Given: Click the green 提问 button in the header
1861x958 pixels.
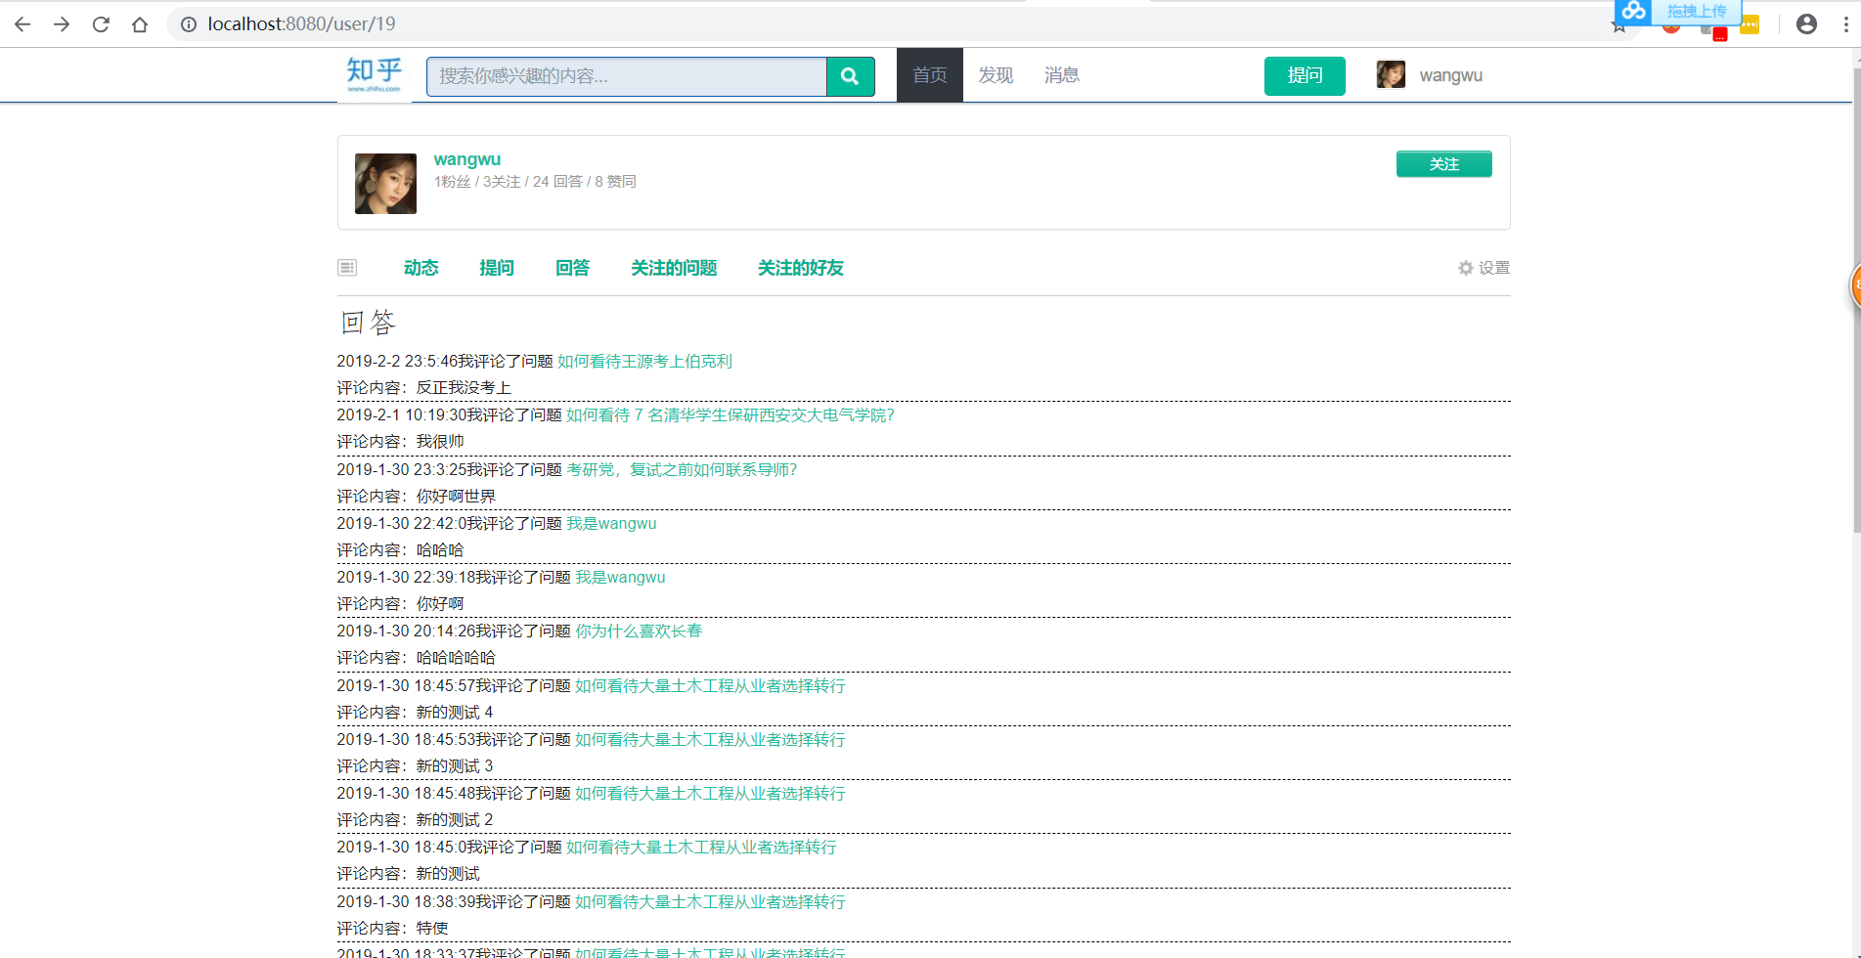Looking at the screenshot, I should 1305,76.
